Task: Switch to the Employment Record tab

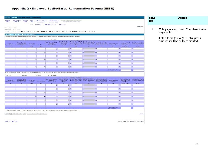Action: click(x=25, y=21)
